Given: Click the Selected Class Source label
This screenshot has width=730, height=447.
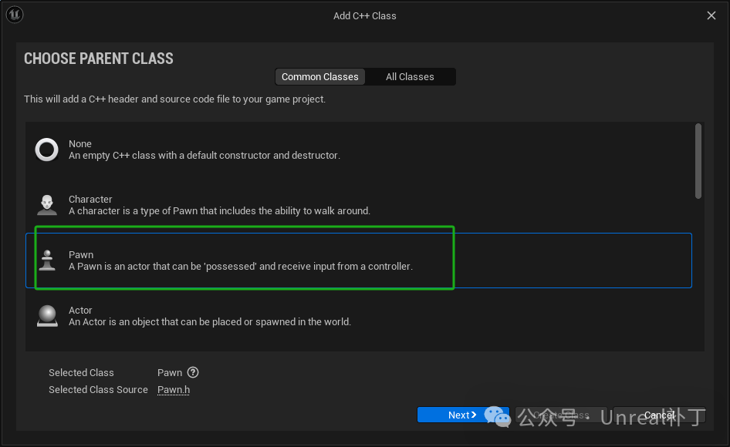Looking at the screenshot, I should coord(98,390).
